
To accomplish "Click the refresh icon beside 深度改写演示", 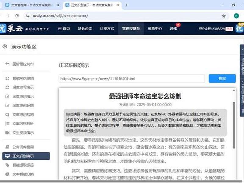I will [7, 87].
